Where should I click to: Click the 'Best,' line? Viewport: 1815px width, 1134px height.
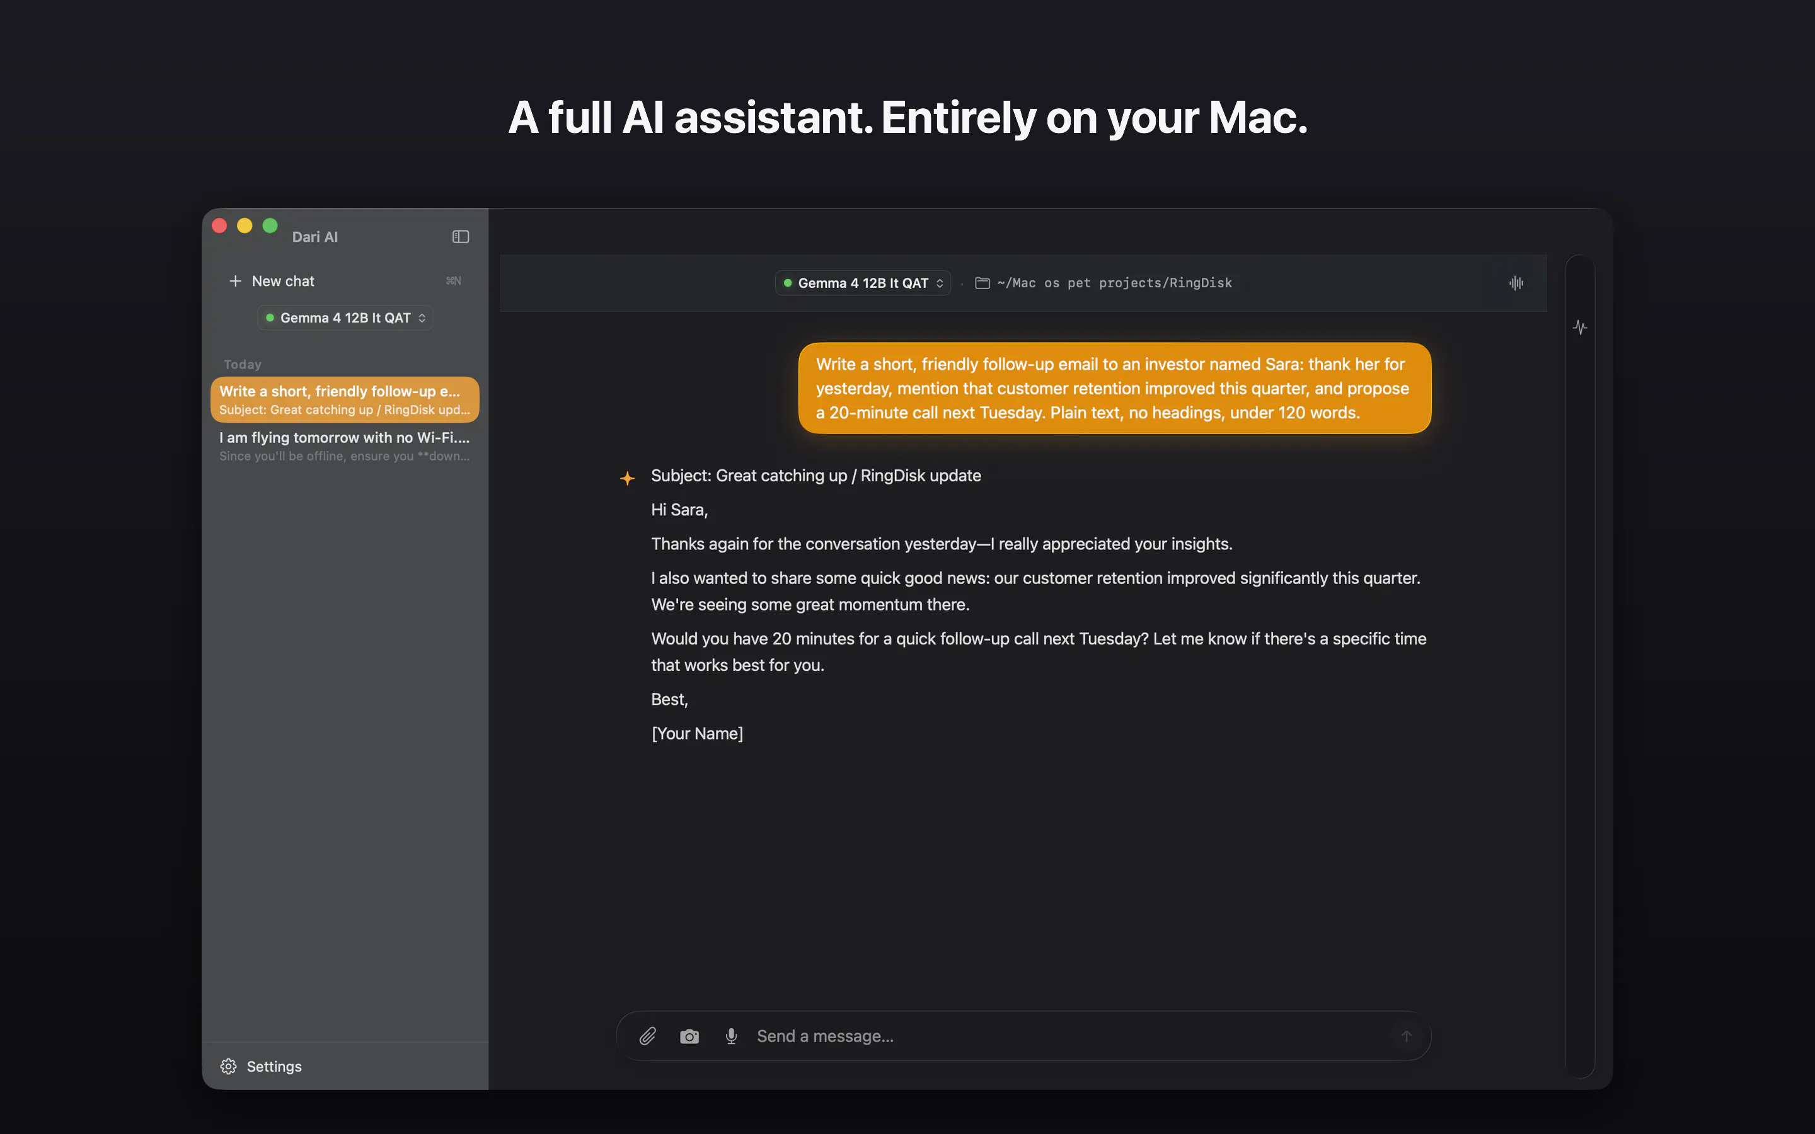[669, 700]
